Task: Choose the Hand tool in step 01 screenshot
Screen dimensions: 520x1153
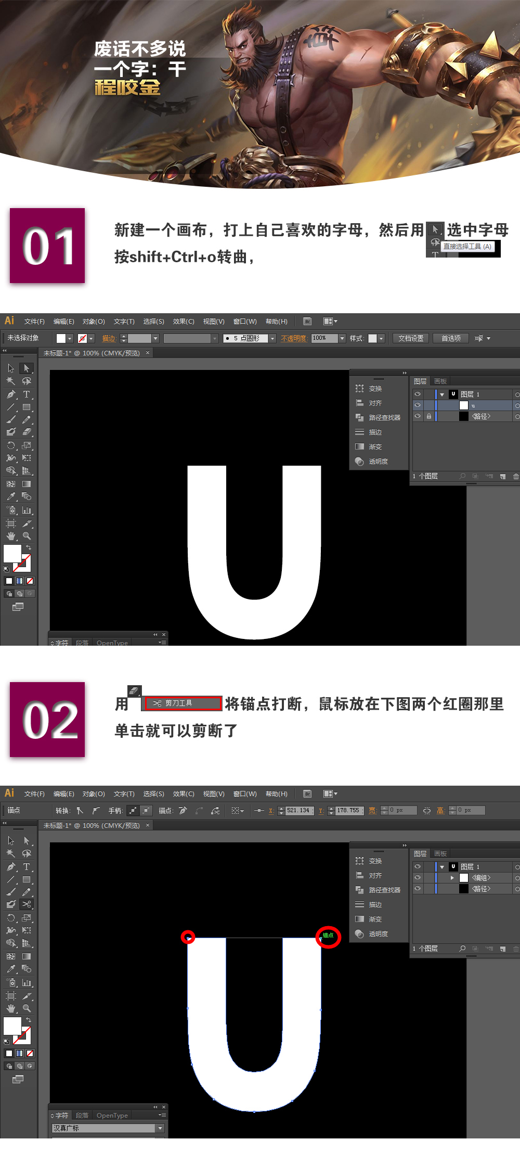Action: (11, 535)
